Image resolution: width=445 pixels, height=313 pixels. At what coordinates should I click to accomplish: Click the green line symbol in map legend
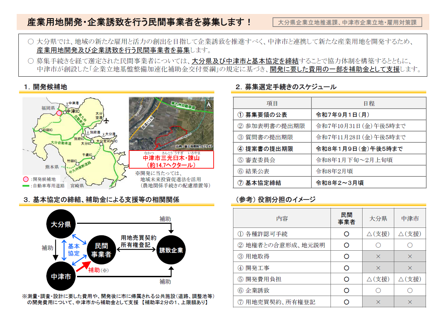[x=26, y=186]
